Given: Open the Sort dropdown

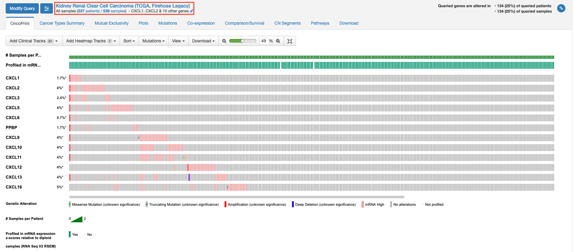Looking at the screenshot, I should [x=129, y=41].
